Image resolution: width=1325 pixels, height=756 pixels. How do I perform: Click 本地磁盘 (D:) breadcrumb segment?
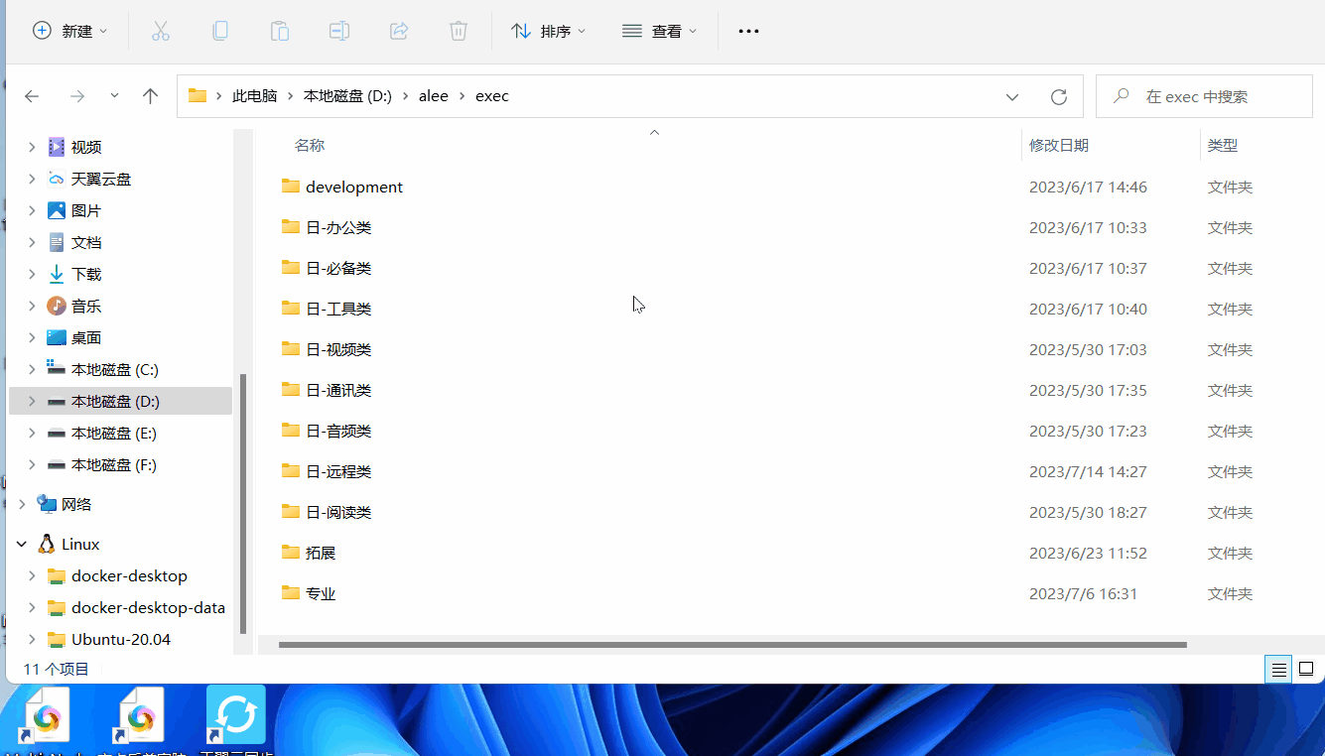click(x=347, y=96)
